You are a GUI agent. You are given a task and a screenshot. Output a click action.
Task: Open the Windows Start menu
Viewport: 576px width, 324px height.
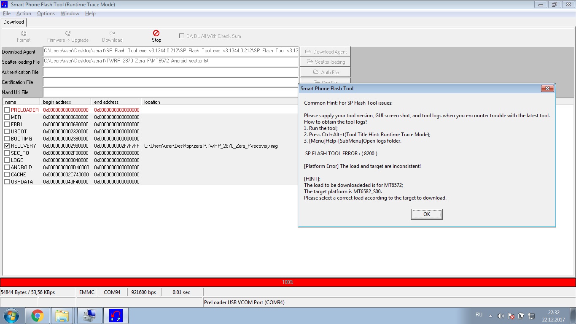point(11,316)
